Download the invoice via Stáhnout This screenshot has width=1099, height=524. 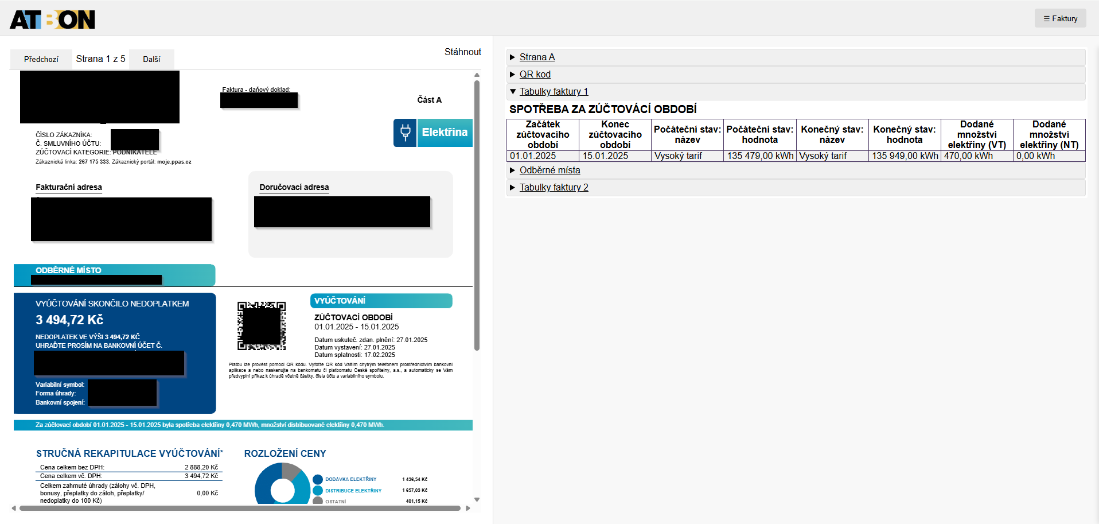462,52
